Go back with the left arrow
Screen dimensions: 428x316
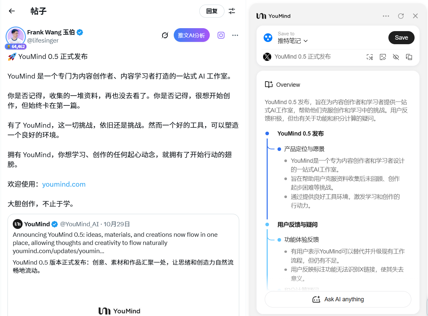12,11
